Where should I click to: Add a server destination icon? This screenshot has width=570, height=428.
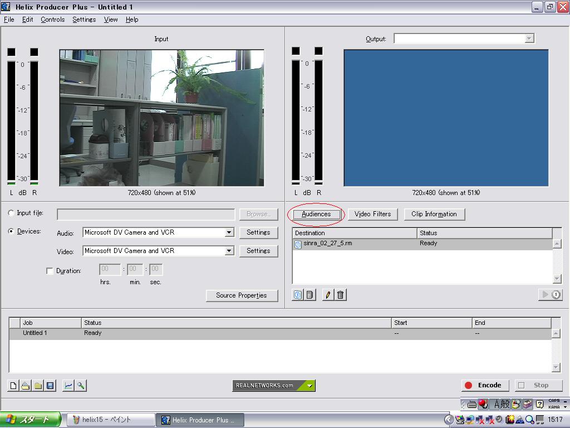309,295
